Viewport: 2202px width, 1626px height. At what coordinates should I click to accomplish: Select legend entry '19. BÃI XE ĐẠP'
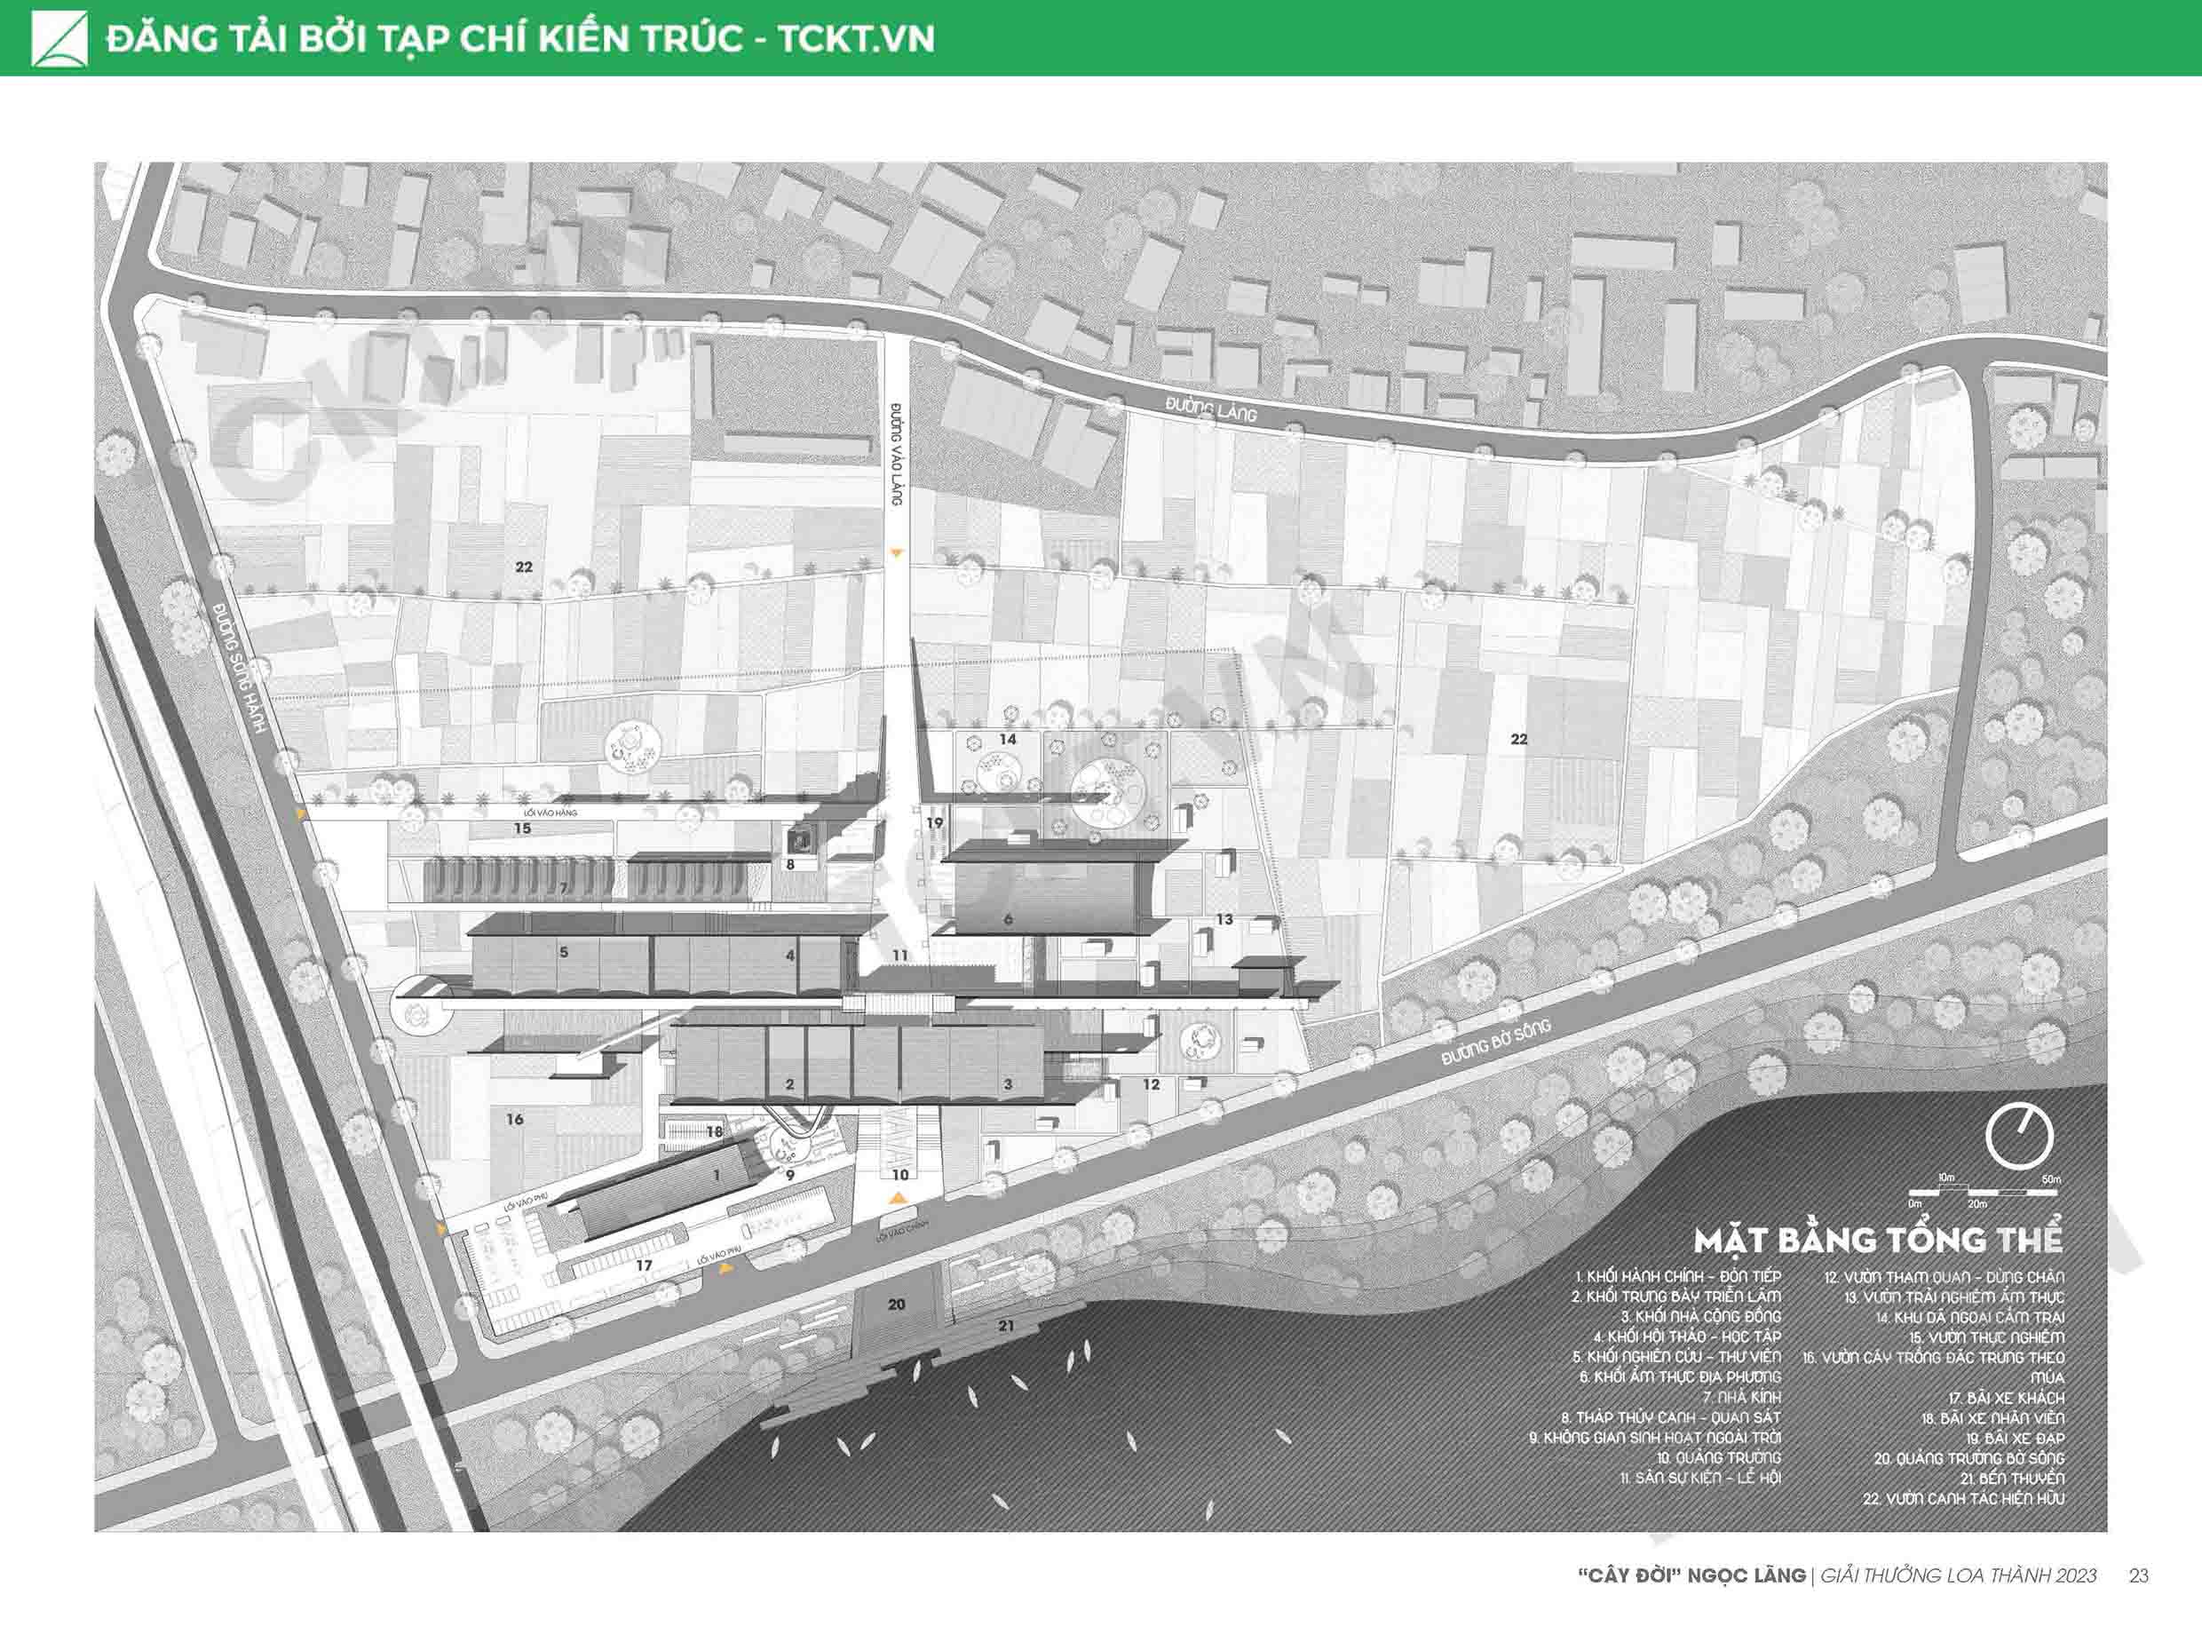click(2016, 1439)
